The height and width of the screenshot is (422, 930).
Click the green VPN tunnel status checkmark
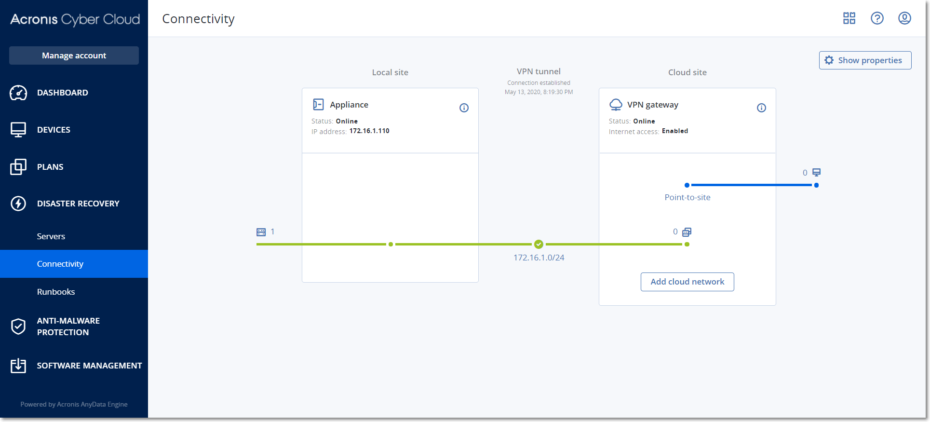(x=539, y=245)
